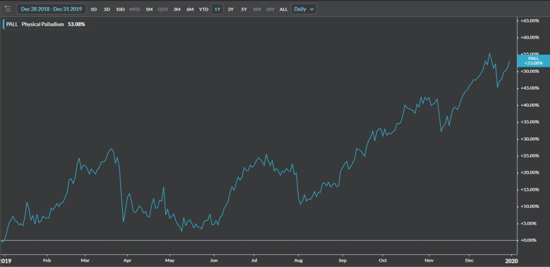
Task: Select the 5D time range
Action: click(x=107, y=9)
